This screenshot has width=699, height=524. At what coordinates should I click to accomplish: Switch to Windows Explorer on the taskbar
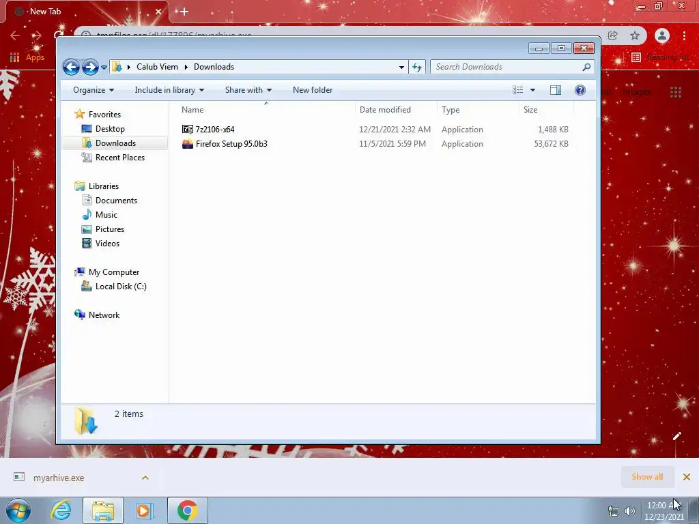103,510
